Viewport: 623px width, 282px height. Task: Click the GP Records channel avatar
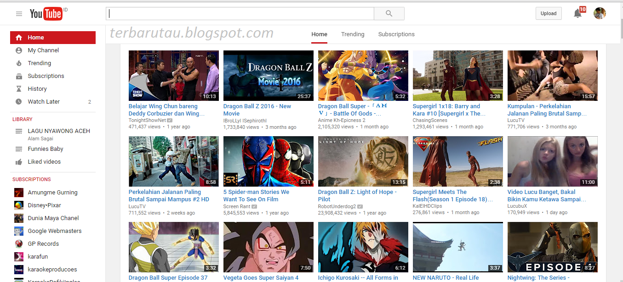click(x=19, y=244)
